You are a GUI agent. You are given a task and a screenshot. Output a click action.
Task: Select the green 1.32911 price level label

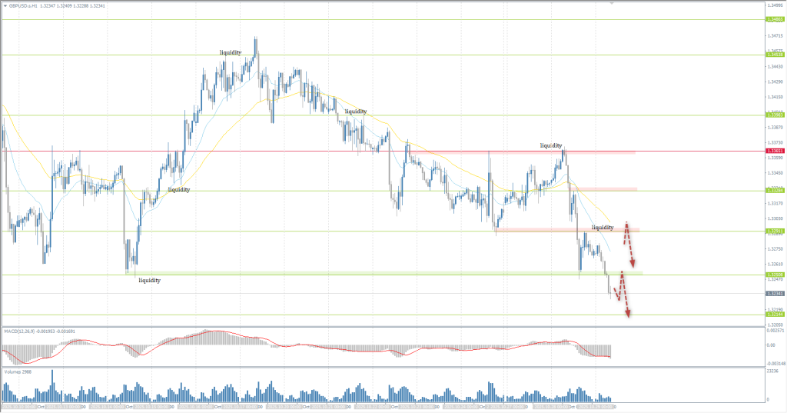(x=774, y=231)
